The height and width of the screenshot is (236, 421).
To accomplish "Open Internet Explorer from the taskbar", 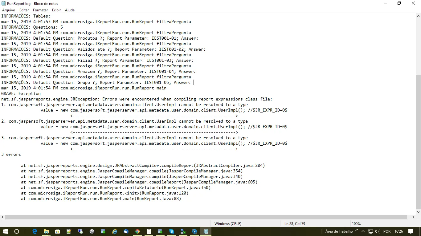I will pyautogui.click(x=115, y=231).
